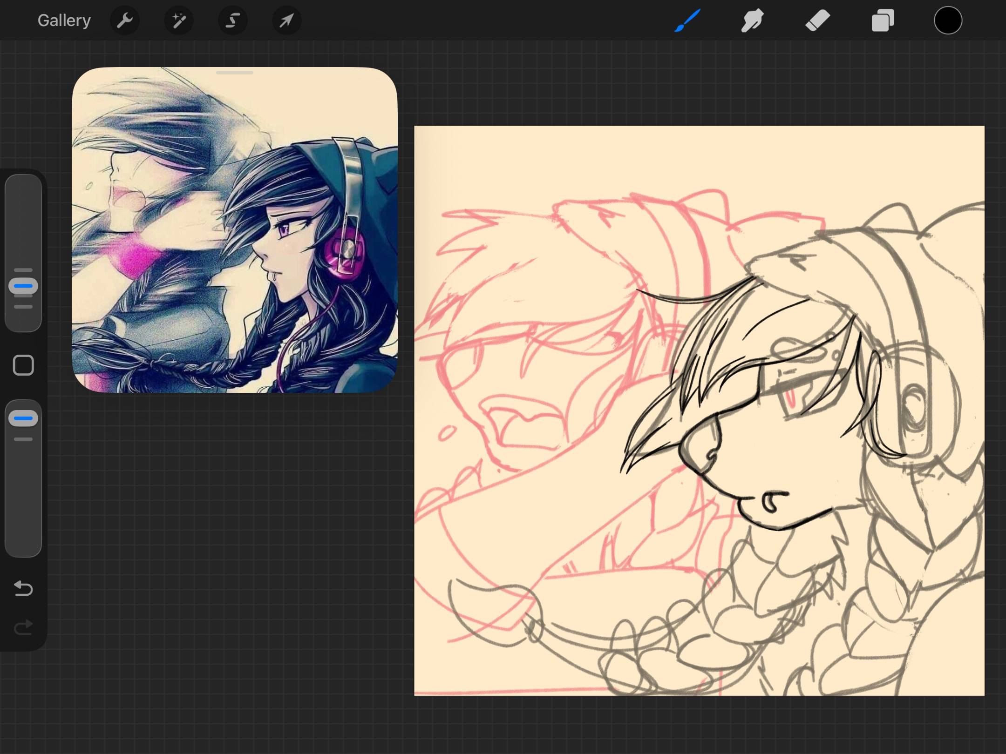Screen dimensions: 1006x754
Task: Click the brush opacity slider handle
Action: (x=23, y=418)
